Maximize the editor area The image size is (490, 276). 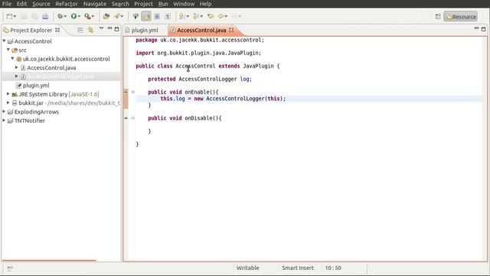point(483,29)
